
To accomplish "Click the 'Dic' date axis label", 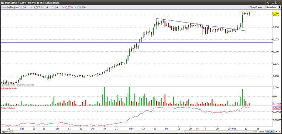I will 167,129.
